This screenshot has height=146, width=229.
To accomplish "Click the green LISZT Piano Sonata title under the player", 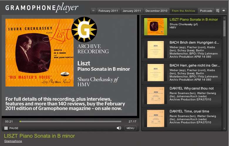I will click(39, 136).
